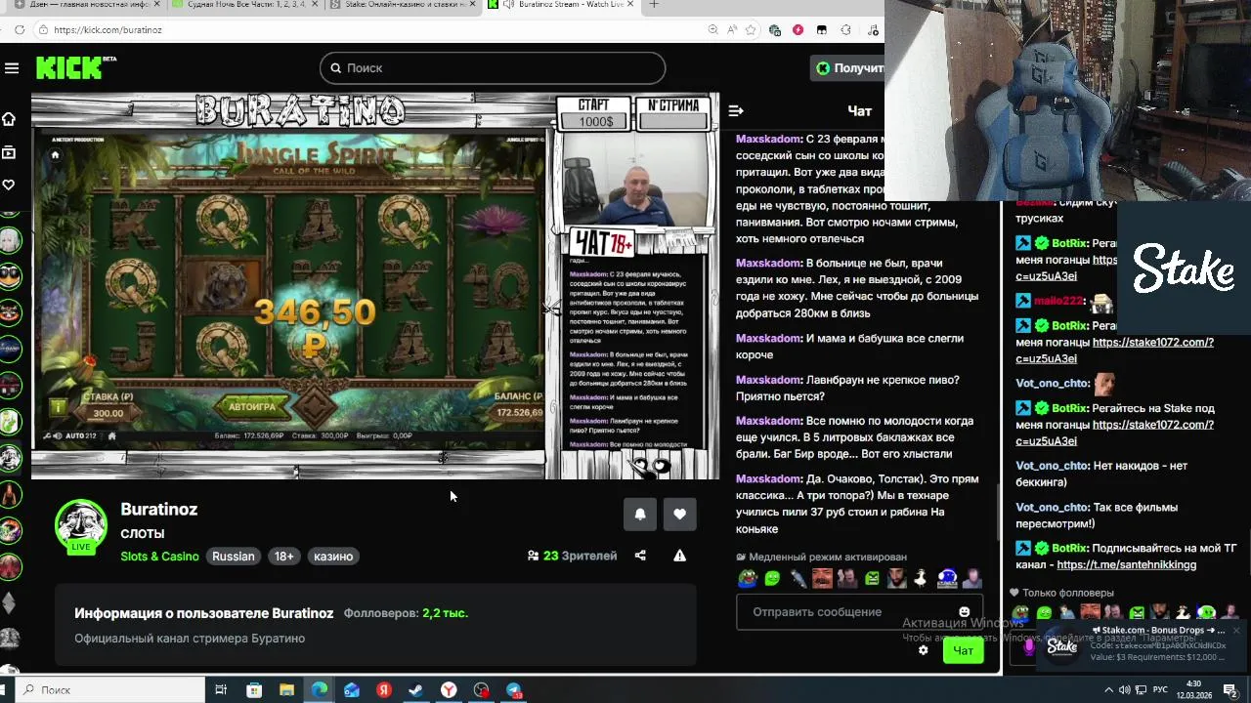Open the Slots & Casino category link

coord(159,556)
